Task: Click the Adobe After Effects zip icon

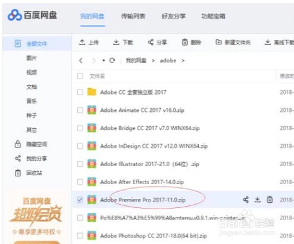Action: (92, 182)
